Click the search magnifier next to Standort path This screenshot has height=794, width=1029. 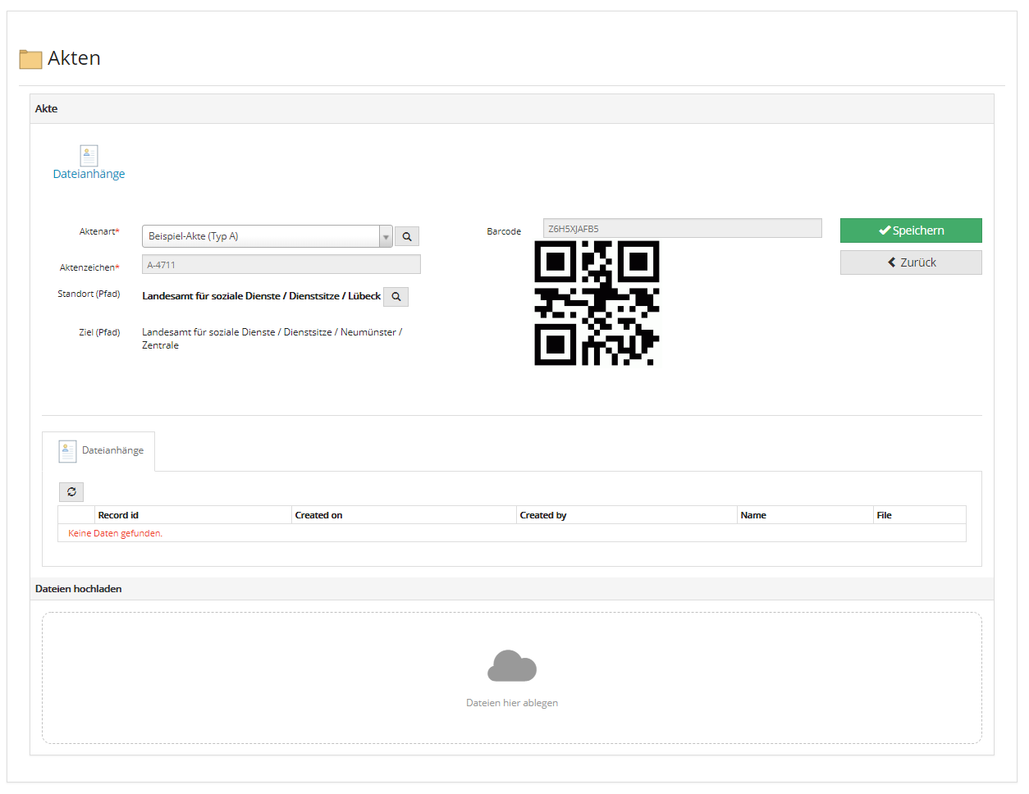pyautogui.click(x=396, y=297)
